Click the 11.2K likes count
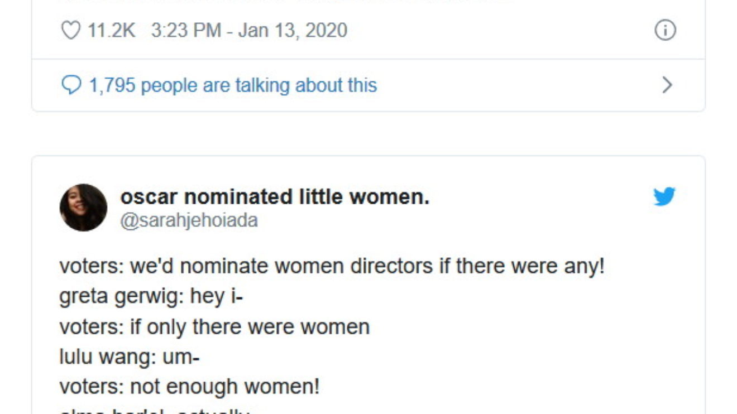This screenshot has width=737, height=414. (x=111, y=30)
